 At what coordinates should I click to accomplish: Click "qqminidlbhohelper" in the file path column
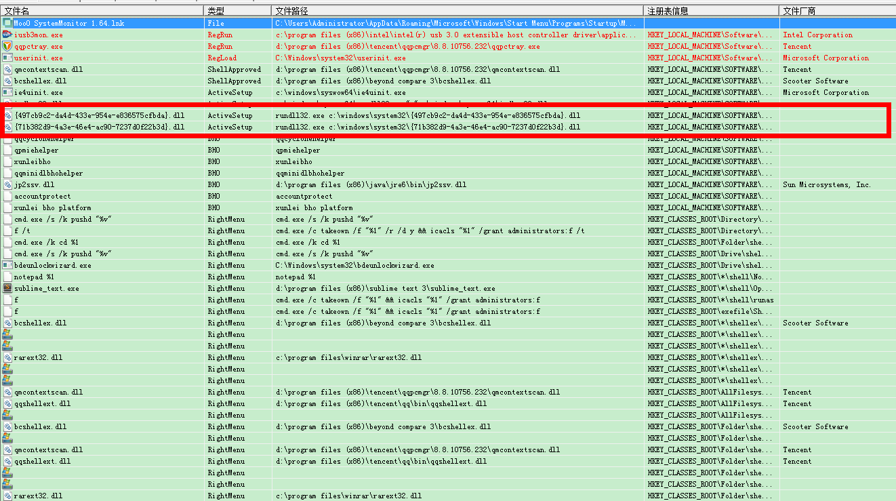310,173
